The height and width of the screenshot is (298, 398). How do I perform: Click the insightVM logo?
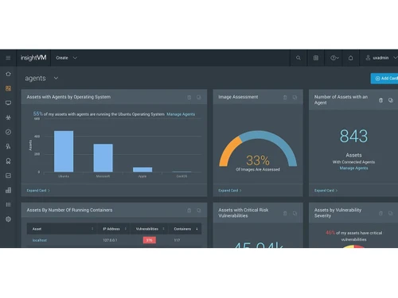click(33, 58)
